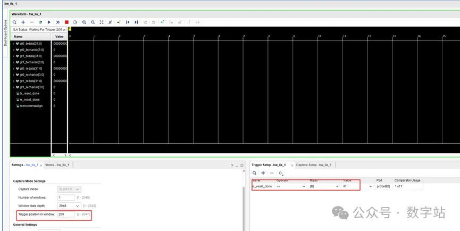Stop the trigger with the red square
The height and width of the screenshot is (231, 460).
pyautogui.click(x=66, y=22)
